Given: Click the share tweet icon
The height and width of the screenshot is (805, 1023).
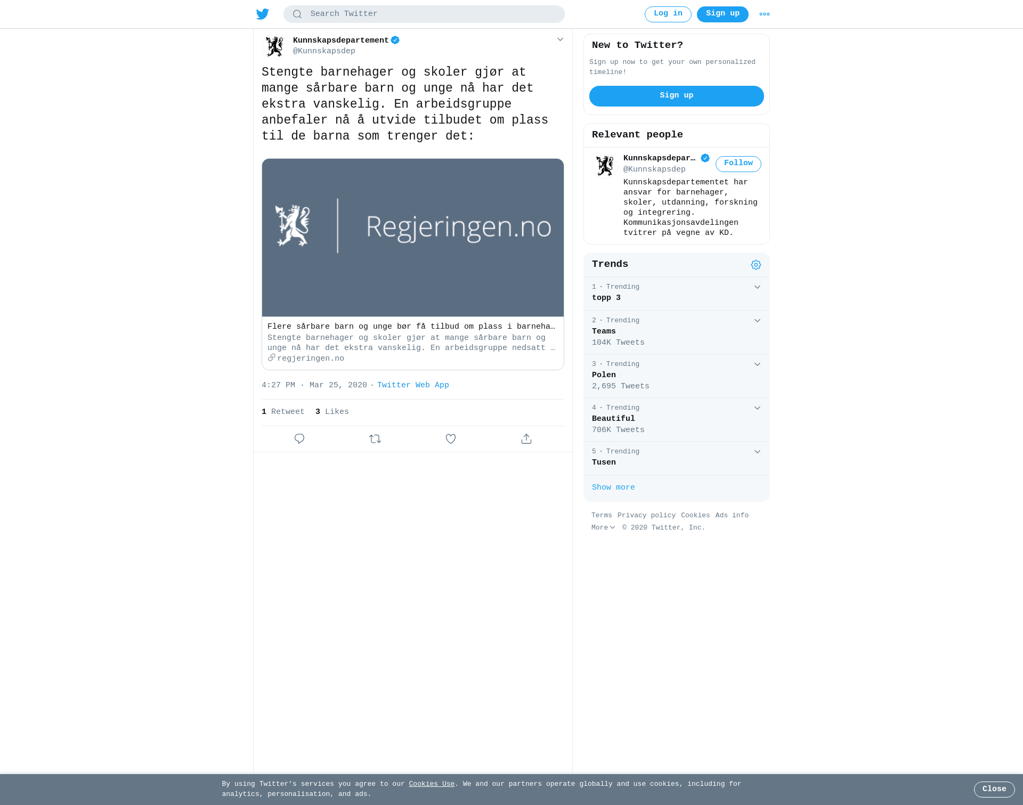Looking at the screenshot, I should (x=526, y=439).
